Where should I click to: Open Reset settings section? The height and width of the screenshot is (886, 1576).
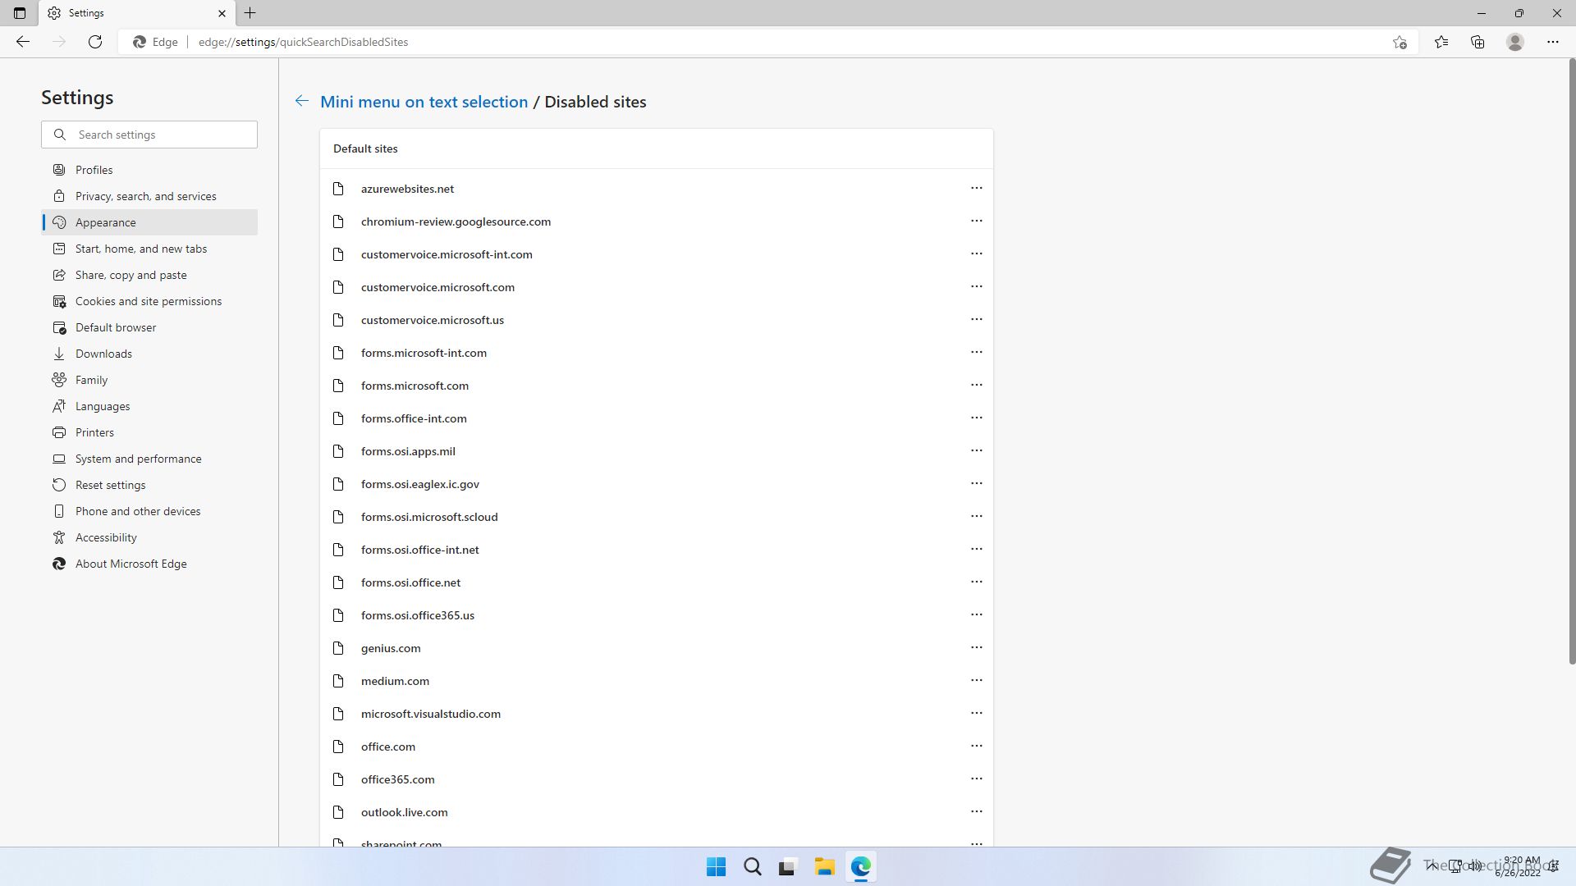(x=149, y=485)
